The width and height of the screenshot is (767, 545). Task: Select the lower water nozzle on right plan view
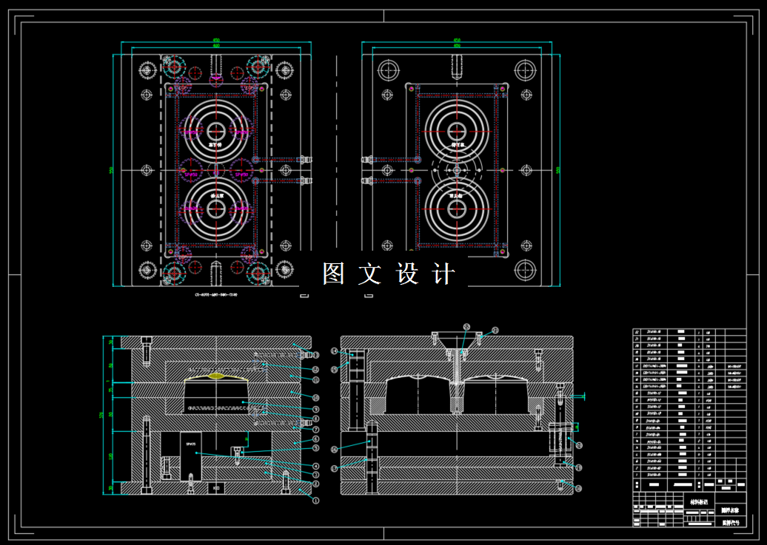[369, 180]
